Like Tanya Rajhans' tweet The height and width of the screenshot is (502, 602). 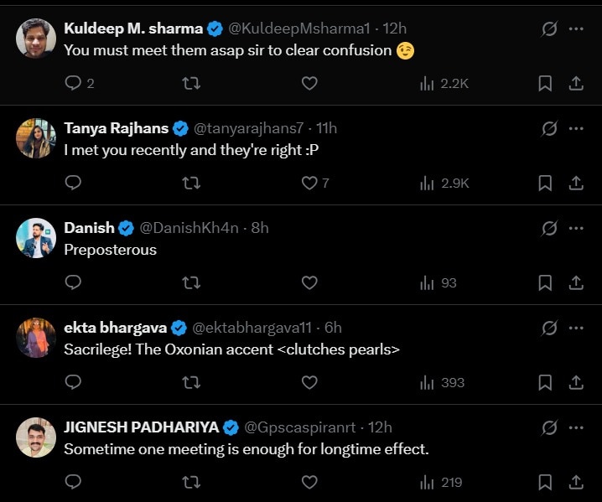(x=309, y=183)
